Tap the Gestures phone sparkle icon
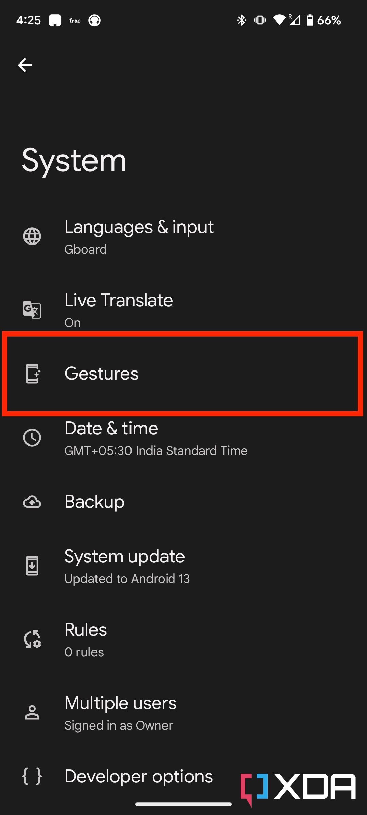367x815 pixels. pyautogui.click(x=33, y=374)
